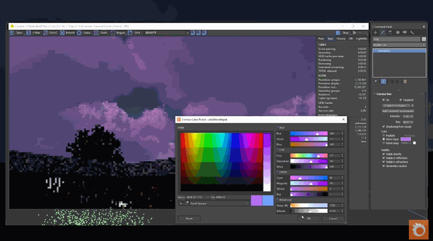Select the Realistic color radio button
The width and height of the screenshot is (433, 241).
tap(383, 135)
